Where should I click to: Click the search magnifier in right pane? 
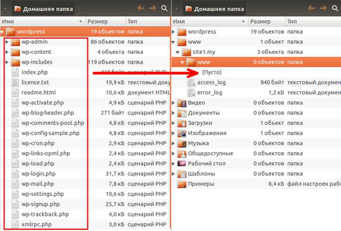click(x=335, y=9)
